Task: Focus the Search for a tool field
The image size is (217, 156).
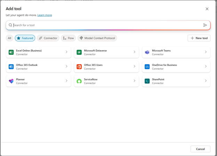Action: tap(108, 25)
